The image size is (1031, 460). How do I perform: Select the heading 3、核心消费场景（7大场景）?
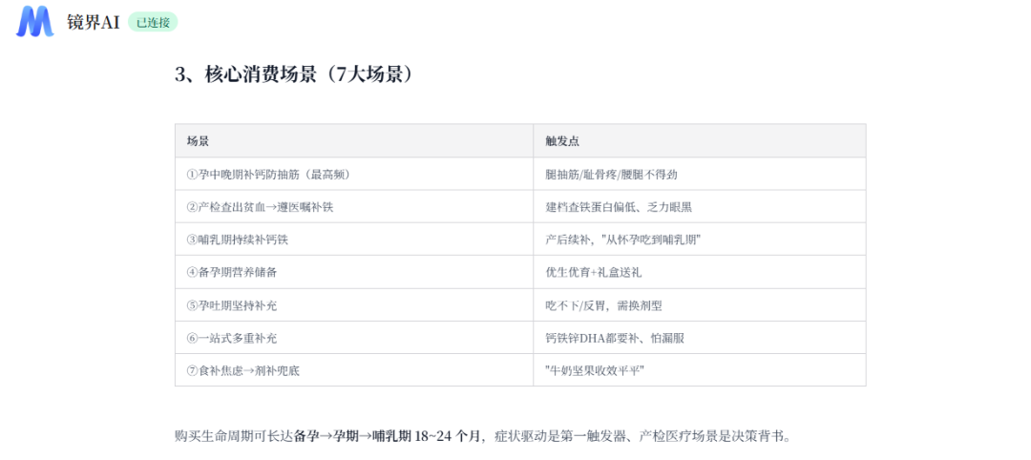tap(294, 74)
